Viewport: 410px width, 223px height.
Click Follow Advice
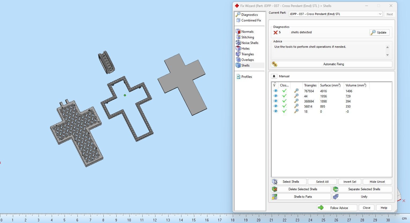tap(337, 208)
